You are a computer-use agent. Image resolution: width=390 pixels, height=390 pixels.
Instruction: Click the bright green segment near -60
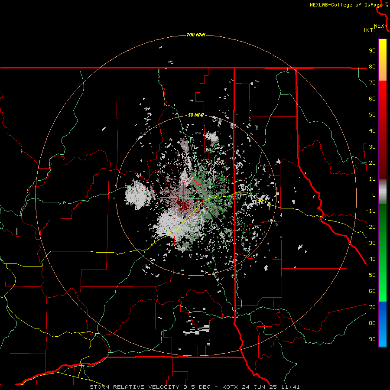pyautogui.click(x=383, y=291)
